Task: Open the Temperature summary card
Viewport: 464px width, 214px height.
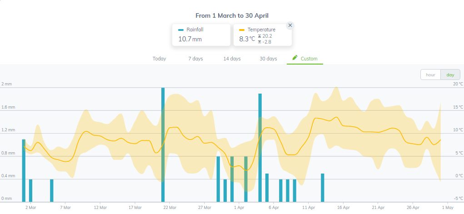Action: click(x=263, y=35)
